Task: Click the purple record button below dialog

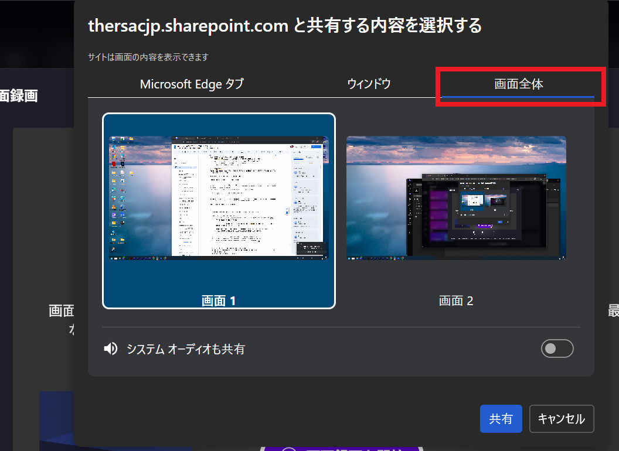Action: [340, 446]
